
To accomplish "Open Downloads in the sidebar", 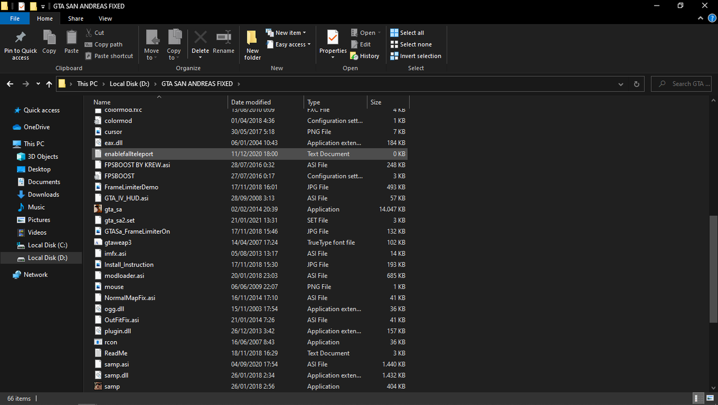I will pos(43,194).
